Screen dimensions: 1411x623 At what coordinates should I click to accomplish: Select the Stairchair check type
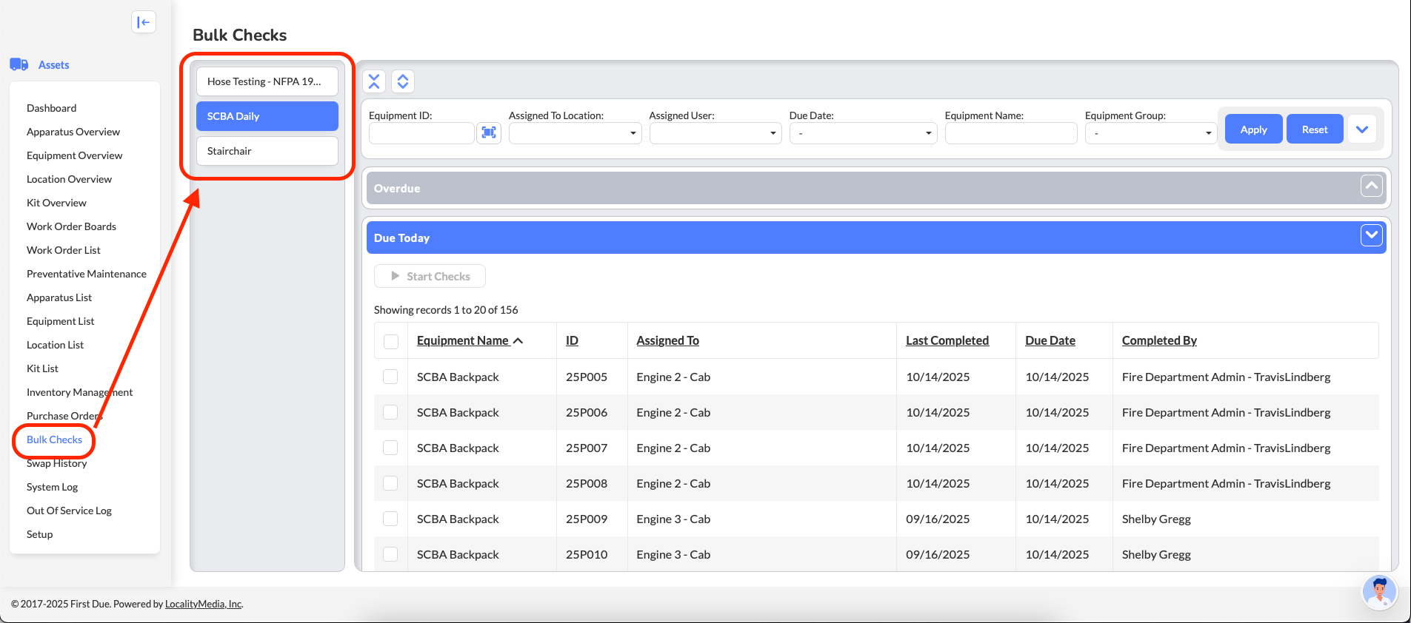click(x=267, y=151)
